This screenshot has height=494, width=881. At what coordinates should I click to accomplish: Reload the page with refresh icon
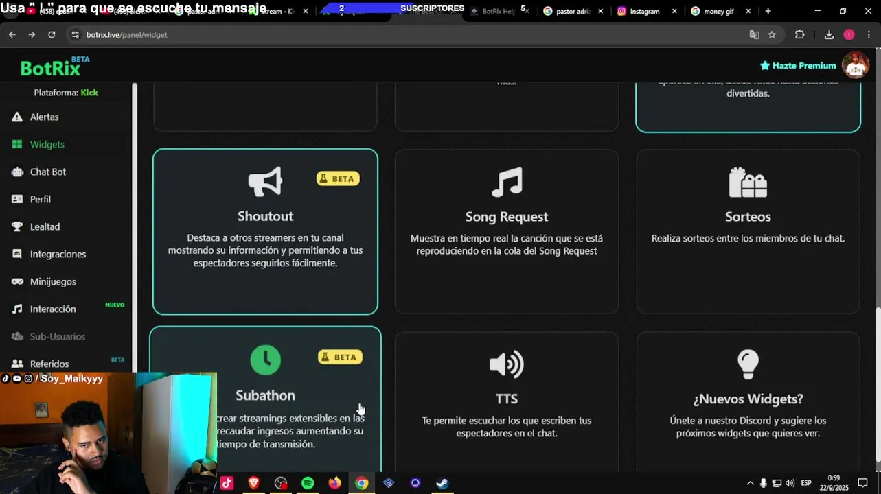point(52,34)
